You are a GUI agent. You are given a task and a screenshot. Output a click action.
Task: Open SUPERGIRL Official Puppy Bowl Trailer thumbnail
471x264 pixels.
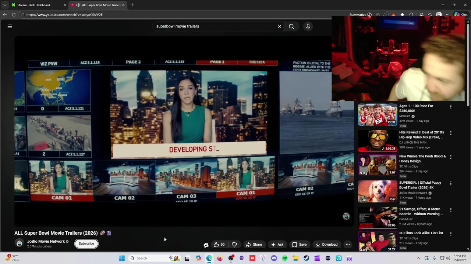pos(378,191)
